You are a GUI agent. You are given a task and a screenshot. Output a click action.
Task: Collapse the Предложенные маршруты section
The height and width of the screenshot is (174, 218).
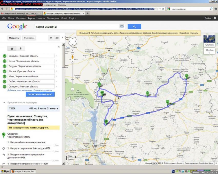click(x=4, y=103)
